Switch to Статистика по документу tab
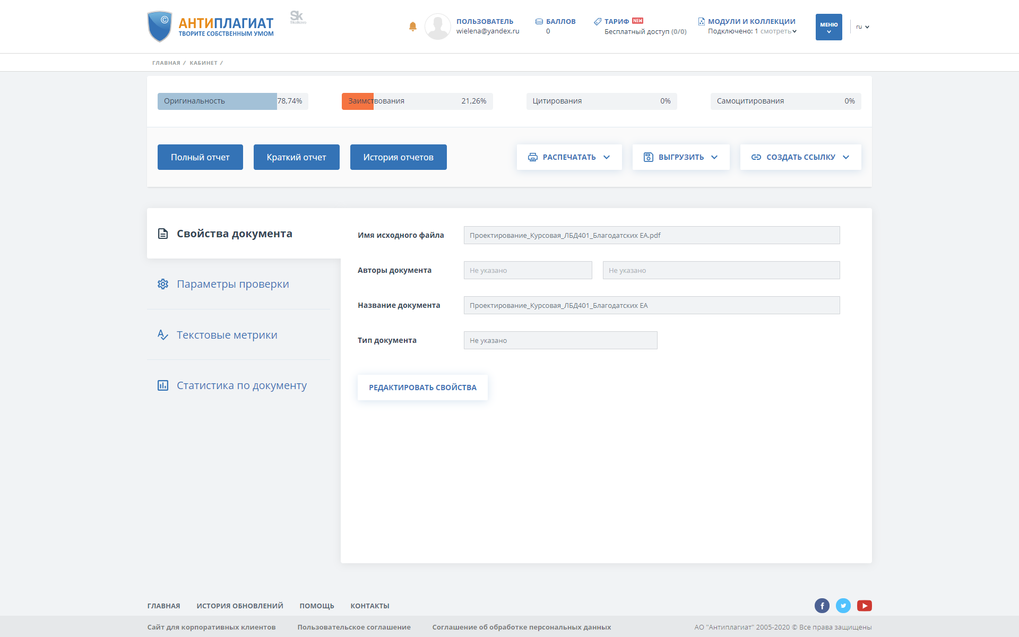 click(241, 385)
